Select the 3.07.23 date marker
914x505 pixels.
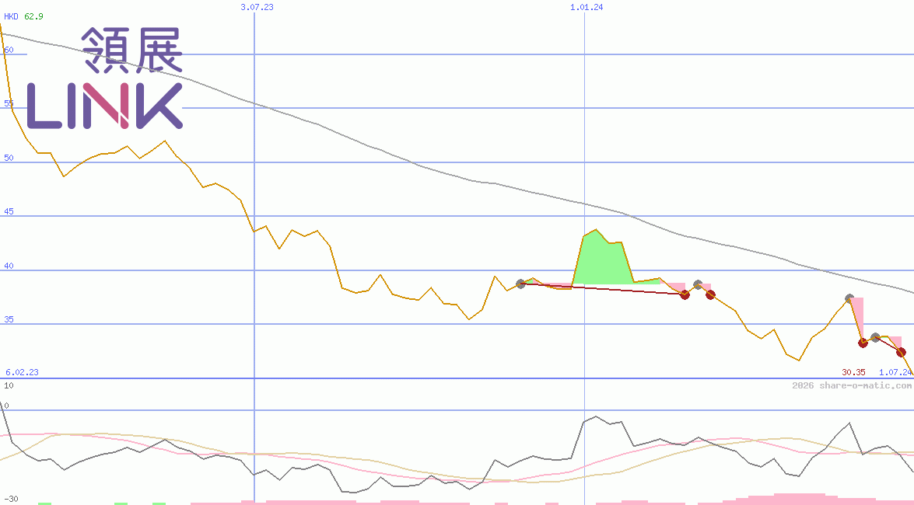pyautogui.click(x=257, y=7)
